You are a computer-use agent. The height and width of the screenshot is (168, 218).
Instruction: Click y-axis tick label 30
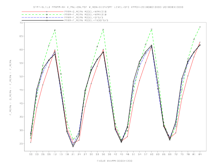point(21,130)
